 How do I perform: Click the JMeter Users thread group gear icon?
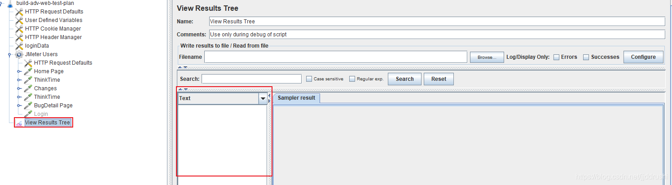pyautogui.click(x=19, y=54)
